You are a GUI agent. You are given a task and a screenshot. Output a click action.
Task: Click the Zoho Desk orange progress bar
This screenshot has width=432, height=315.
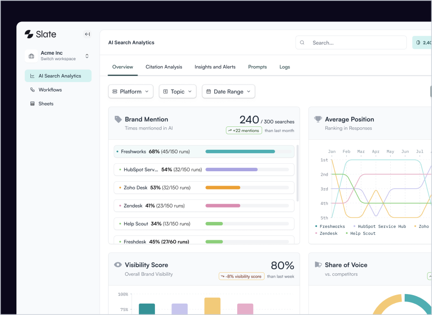[223, 188]
